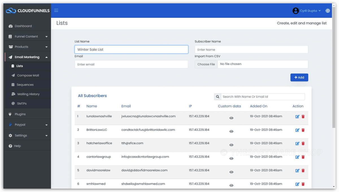Collapse the Email Marketing submenu arrow

[46, 57]
